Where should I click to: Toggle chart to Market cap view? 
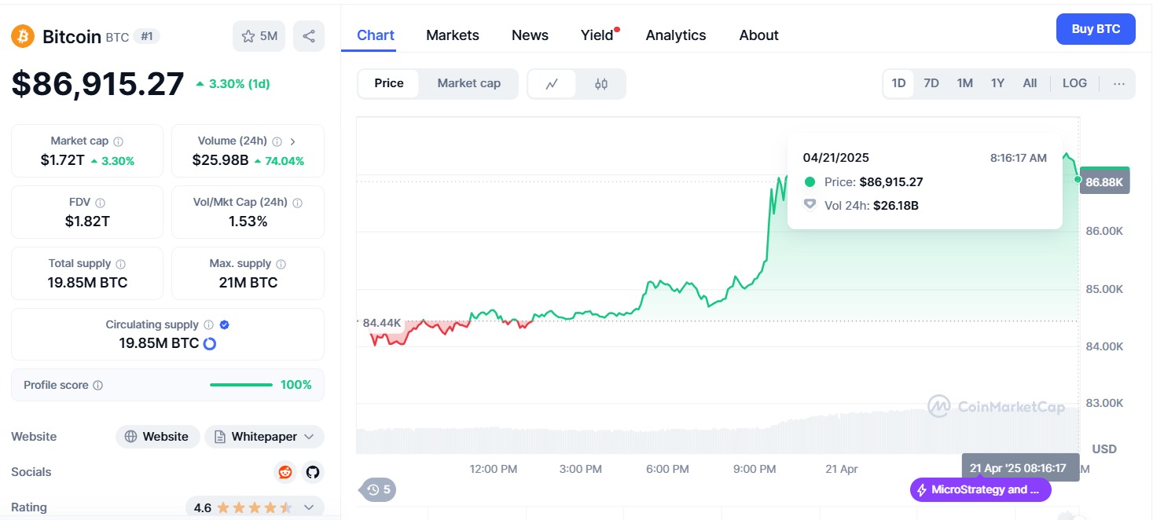click(468, 83)
